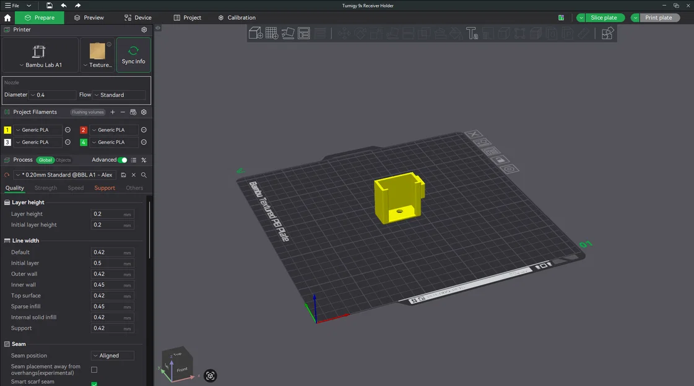Click the Slice plate button
694x386 pixels.
pyautogui.click(x=604, y=18)
